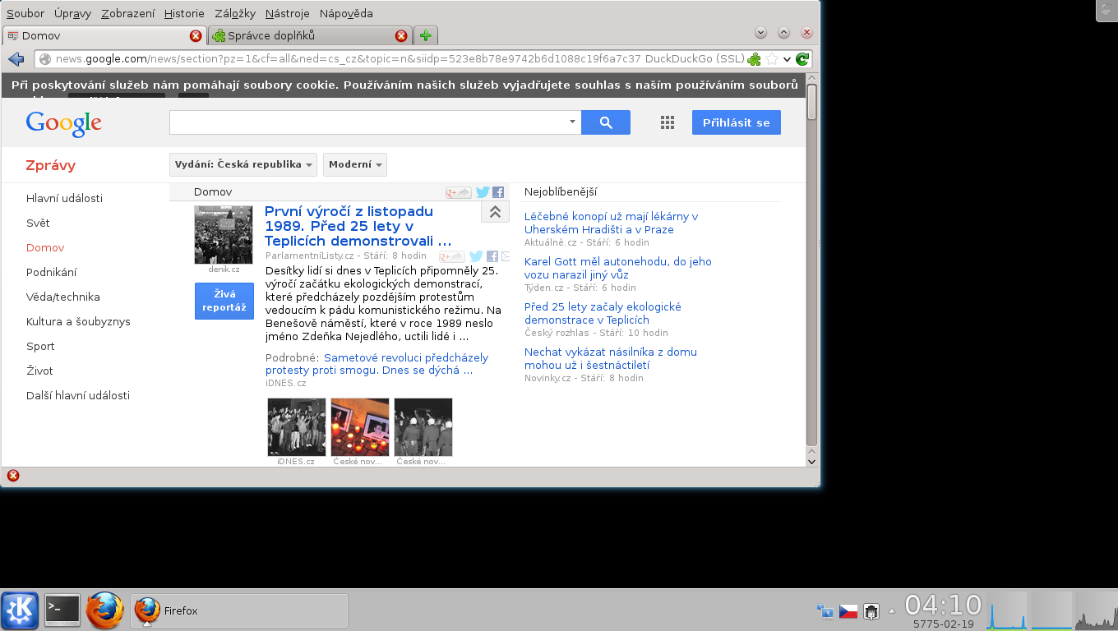The image size is (1118, 631).
Task: Share the article on Facebook
Action: 492,256
